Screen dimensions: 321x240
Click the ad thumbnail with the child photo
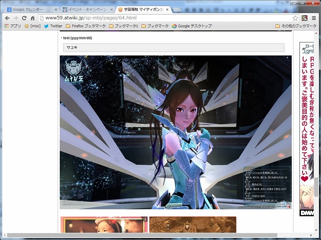point(104,224)
